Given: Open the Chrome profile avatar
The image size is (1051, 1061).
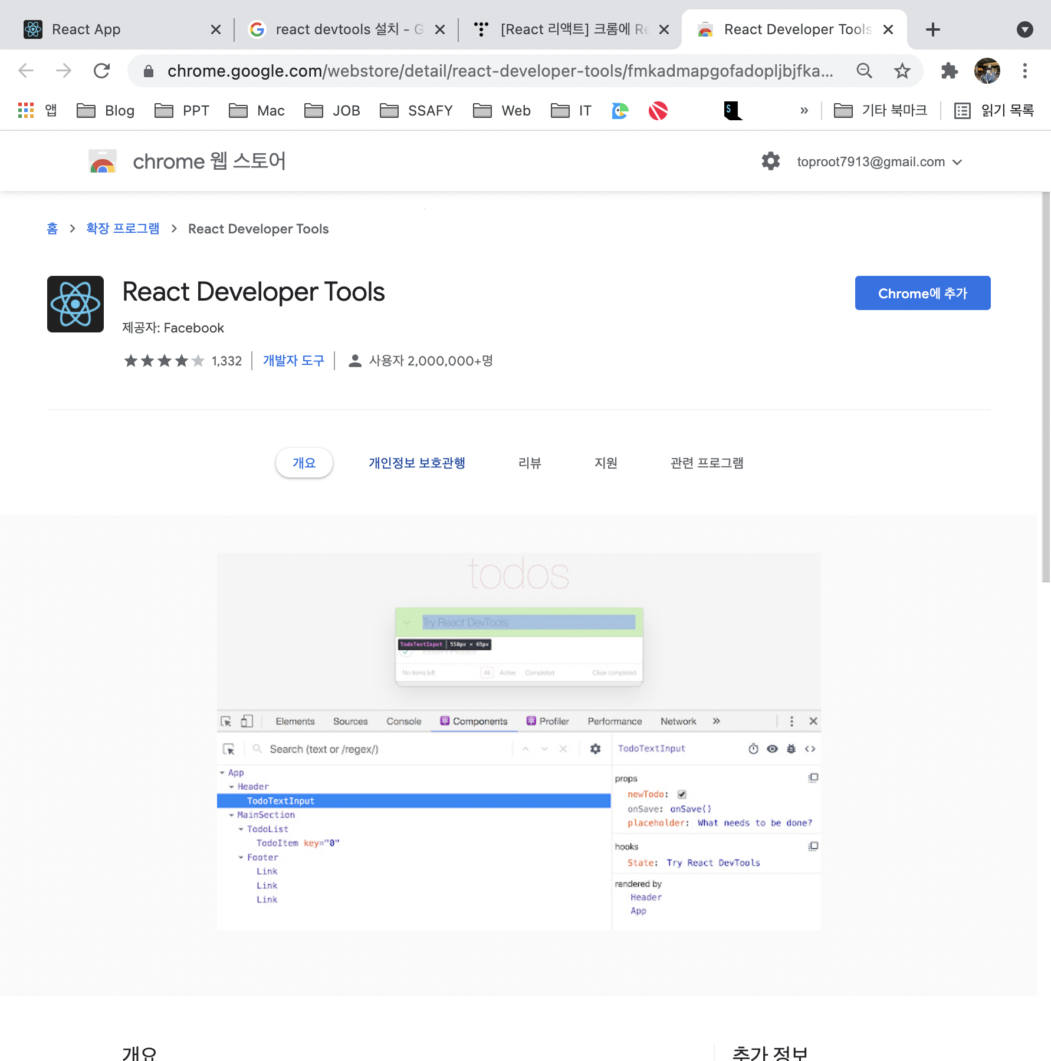Looking at the screenshot, I should (987, 71).
